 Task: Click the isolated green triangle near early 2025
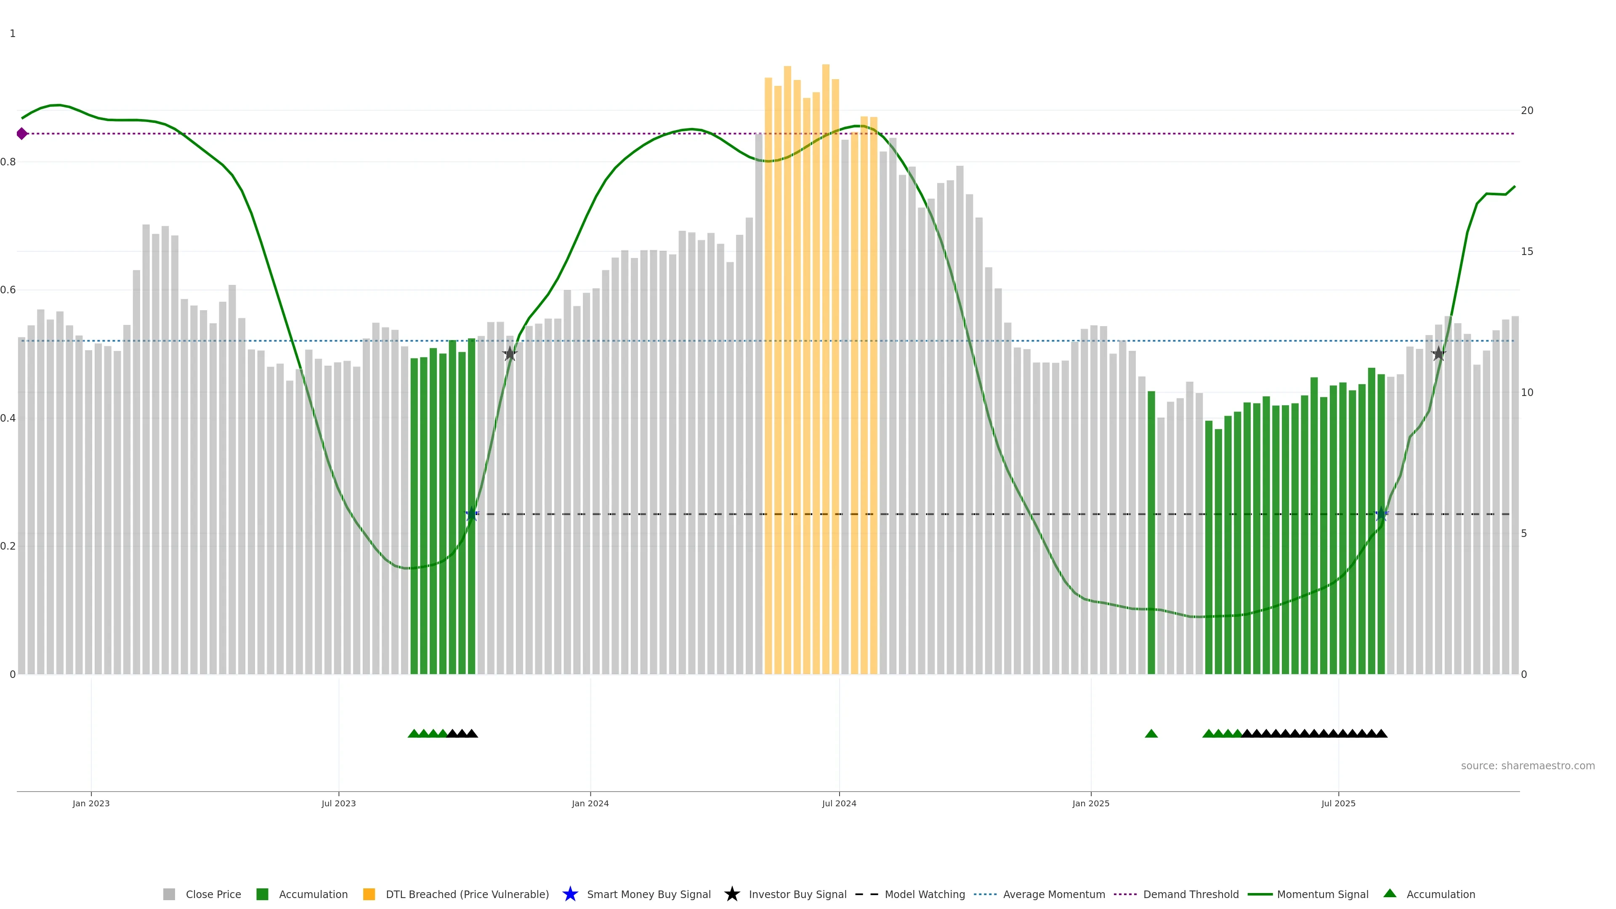click(x=1151, y=734)
